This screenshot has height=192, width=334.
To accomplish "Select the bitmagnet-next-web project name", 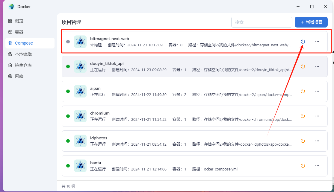I will point(110,39).
